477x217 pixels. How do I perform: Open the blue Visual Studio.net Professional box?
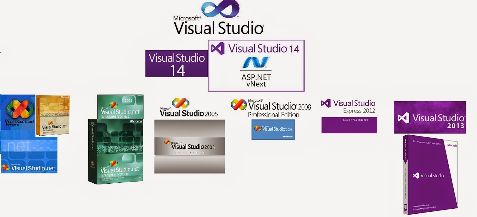18,112
